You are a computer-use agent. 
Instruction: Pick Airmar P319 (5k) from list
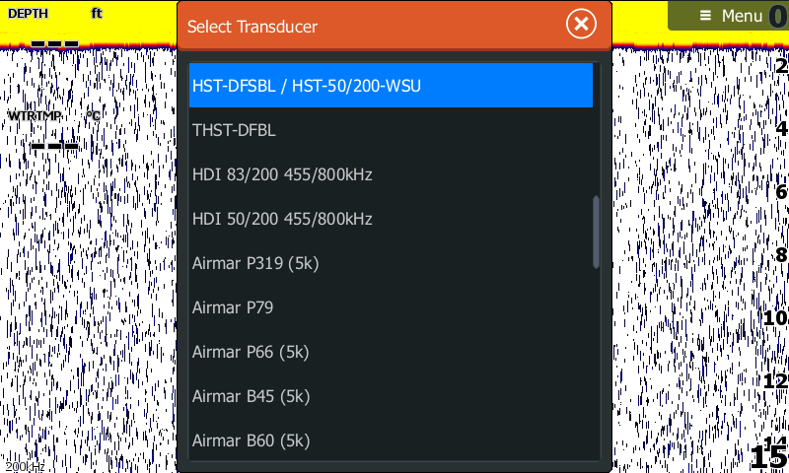click(x=391, y=263)
